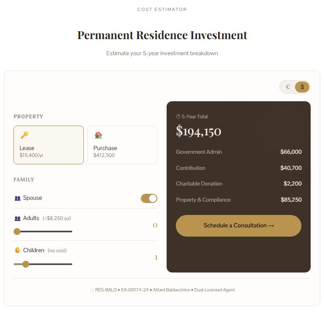Switch currency to Euro
The height and width of the screenshot is (313, 324).
288,87
